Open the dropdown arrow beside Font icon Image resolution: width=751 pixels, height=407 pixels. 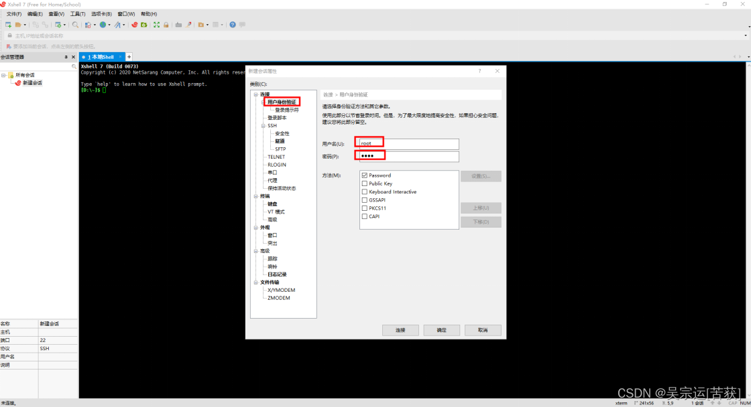click(x=123, y=25)
